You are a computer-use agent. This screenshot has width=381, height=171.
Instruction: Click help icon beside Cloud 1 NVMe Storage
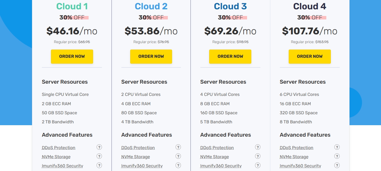coord(99,156)
